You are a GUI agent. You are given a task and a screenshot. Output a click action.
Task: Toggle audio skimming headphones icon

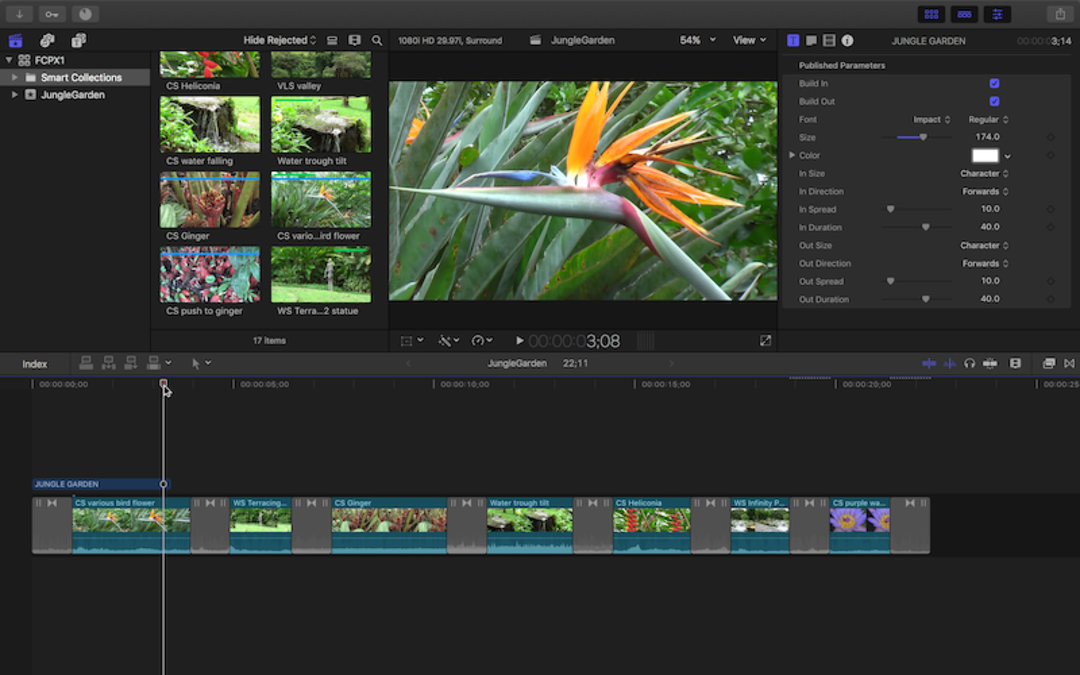(x=969, y=363)
